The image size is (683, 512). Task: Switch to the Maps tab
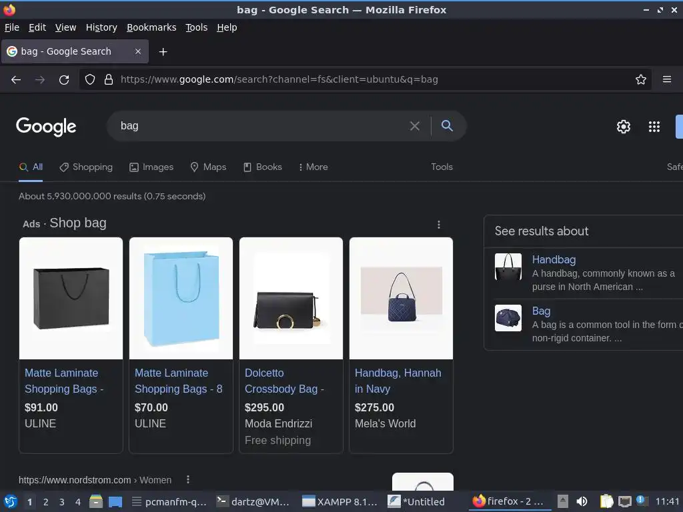pyautogui.click(x=208, y=167)
